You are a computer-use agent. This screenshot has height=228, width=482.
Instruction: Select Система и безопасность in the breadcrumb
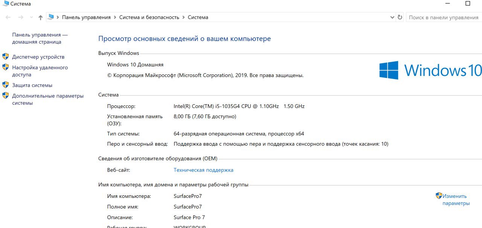tap(149, 17)
